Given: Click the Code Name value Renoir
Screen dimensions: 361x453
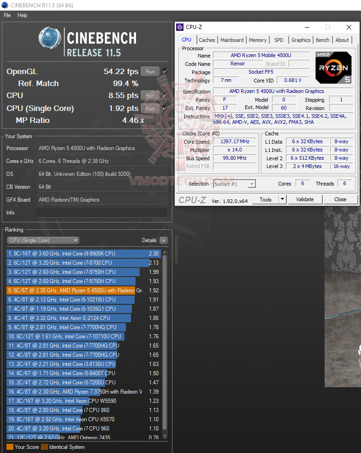Looking at the screenshot, I should (x=238, y=64).
